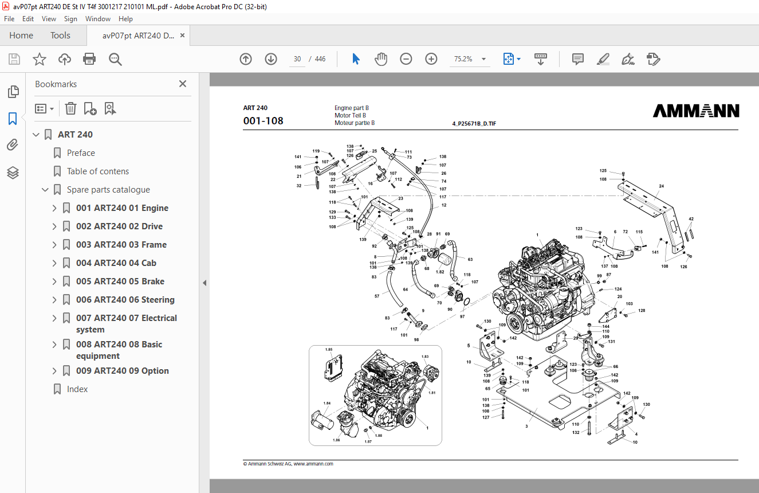Open the Index bookmark

tap(77, 389)
